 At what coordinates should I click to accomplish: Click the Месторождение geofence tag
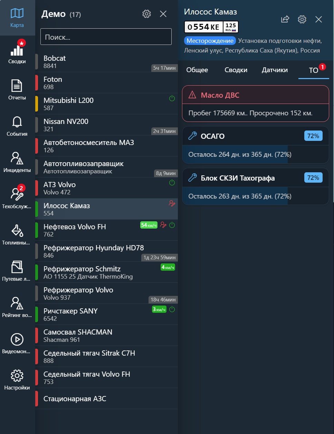coord(210,41)
